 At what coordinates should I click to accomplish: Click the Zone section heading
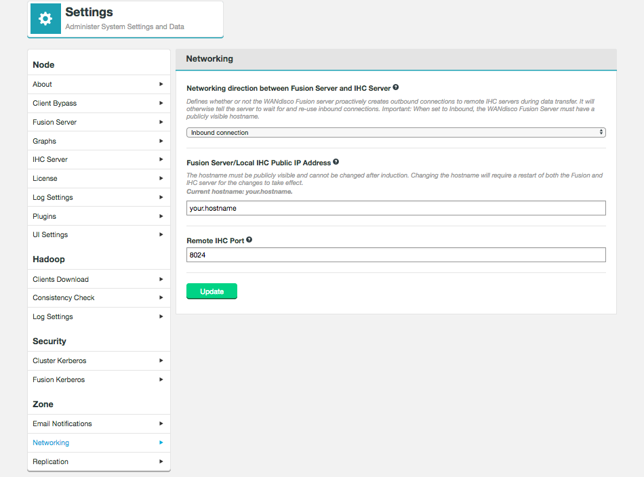coord(43,405)
